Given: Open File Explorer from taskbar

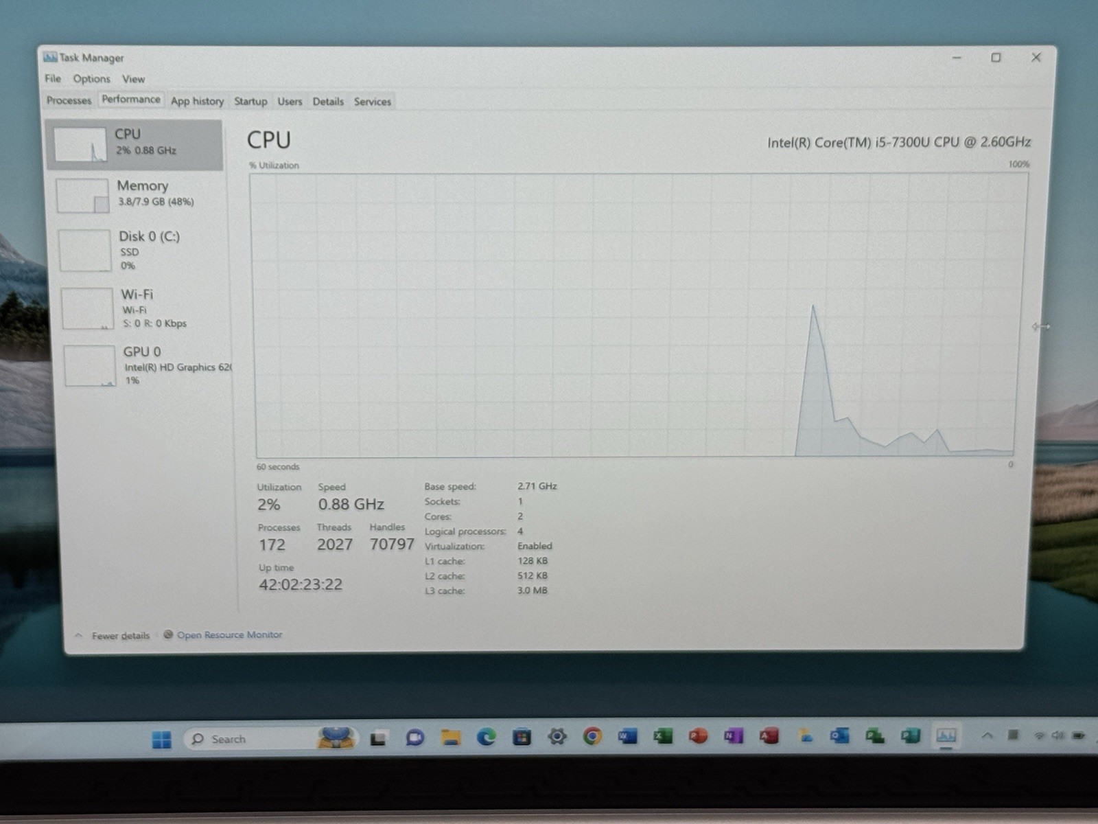Looking at the screenshot, I should (451, 737).
